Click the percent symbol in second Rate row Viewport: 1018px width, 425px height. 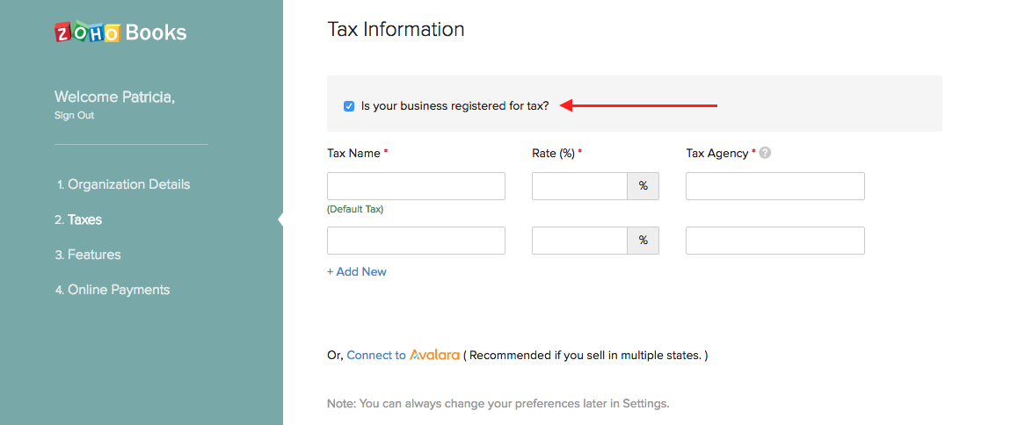643,241
